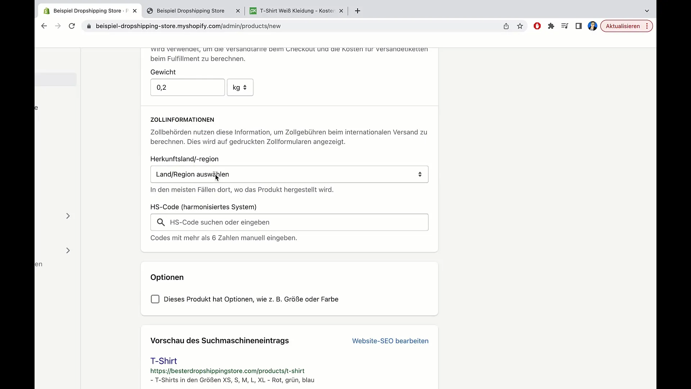The height and width of the screenshot is (389, 691).
Task: Enable product options checkbox
Action: 155,299
